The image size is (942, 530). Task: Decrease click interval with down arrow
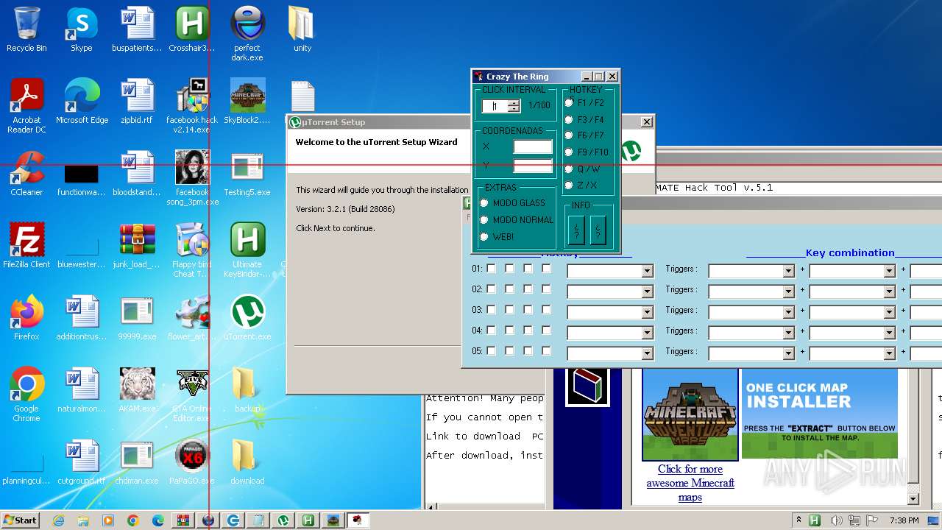pos(514,109)
